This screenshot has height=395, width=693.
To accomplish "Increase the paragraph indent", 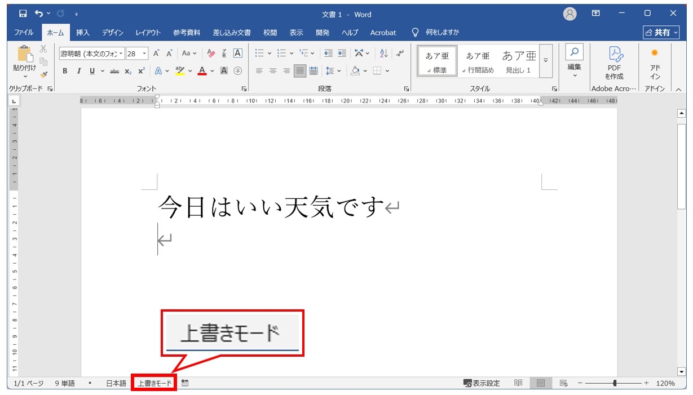I will (342, 54).
